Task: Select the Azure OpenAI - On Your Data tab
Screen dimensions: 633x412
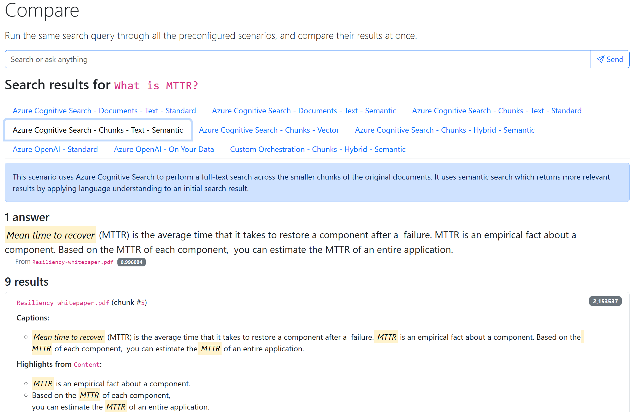Action: [164, 149]
